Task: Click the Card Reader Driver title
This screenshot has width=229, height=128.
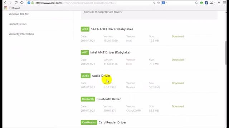Action: click(112, 122)
